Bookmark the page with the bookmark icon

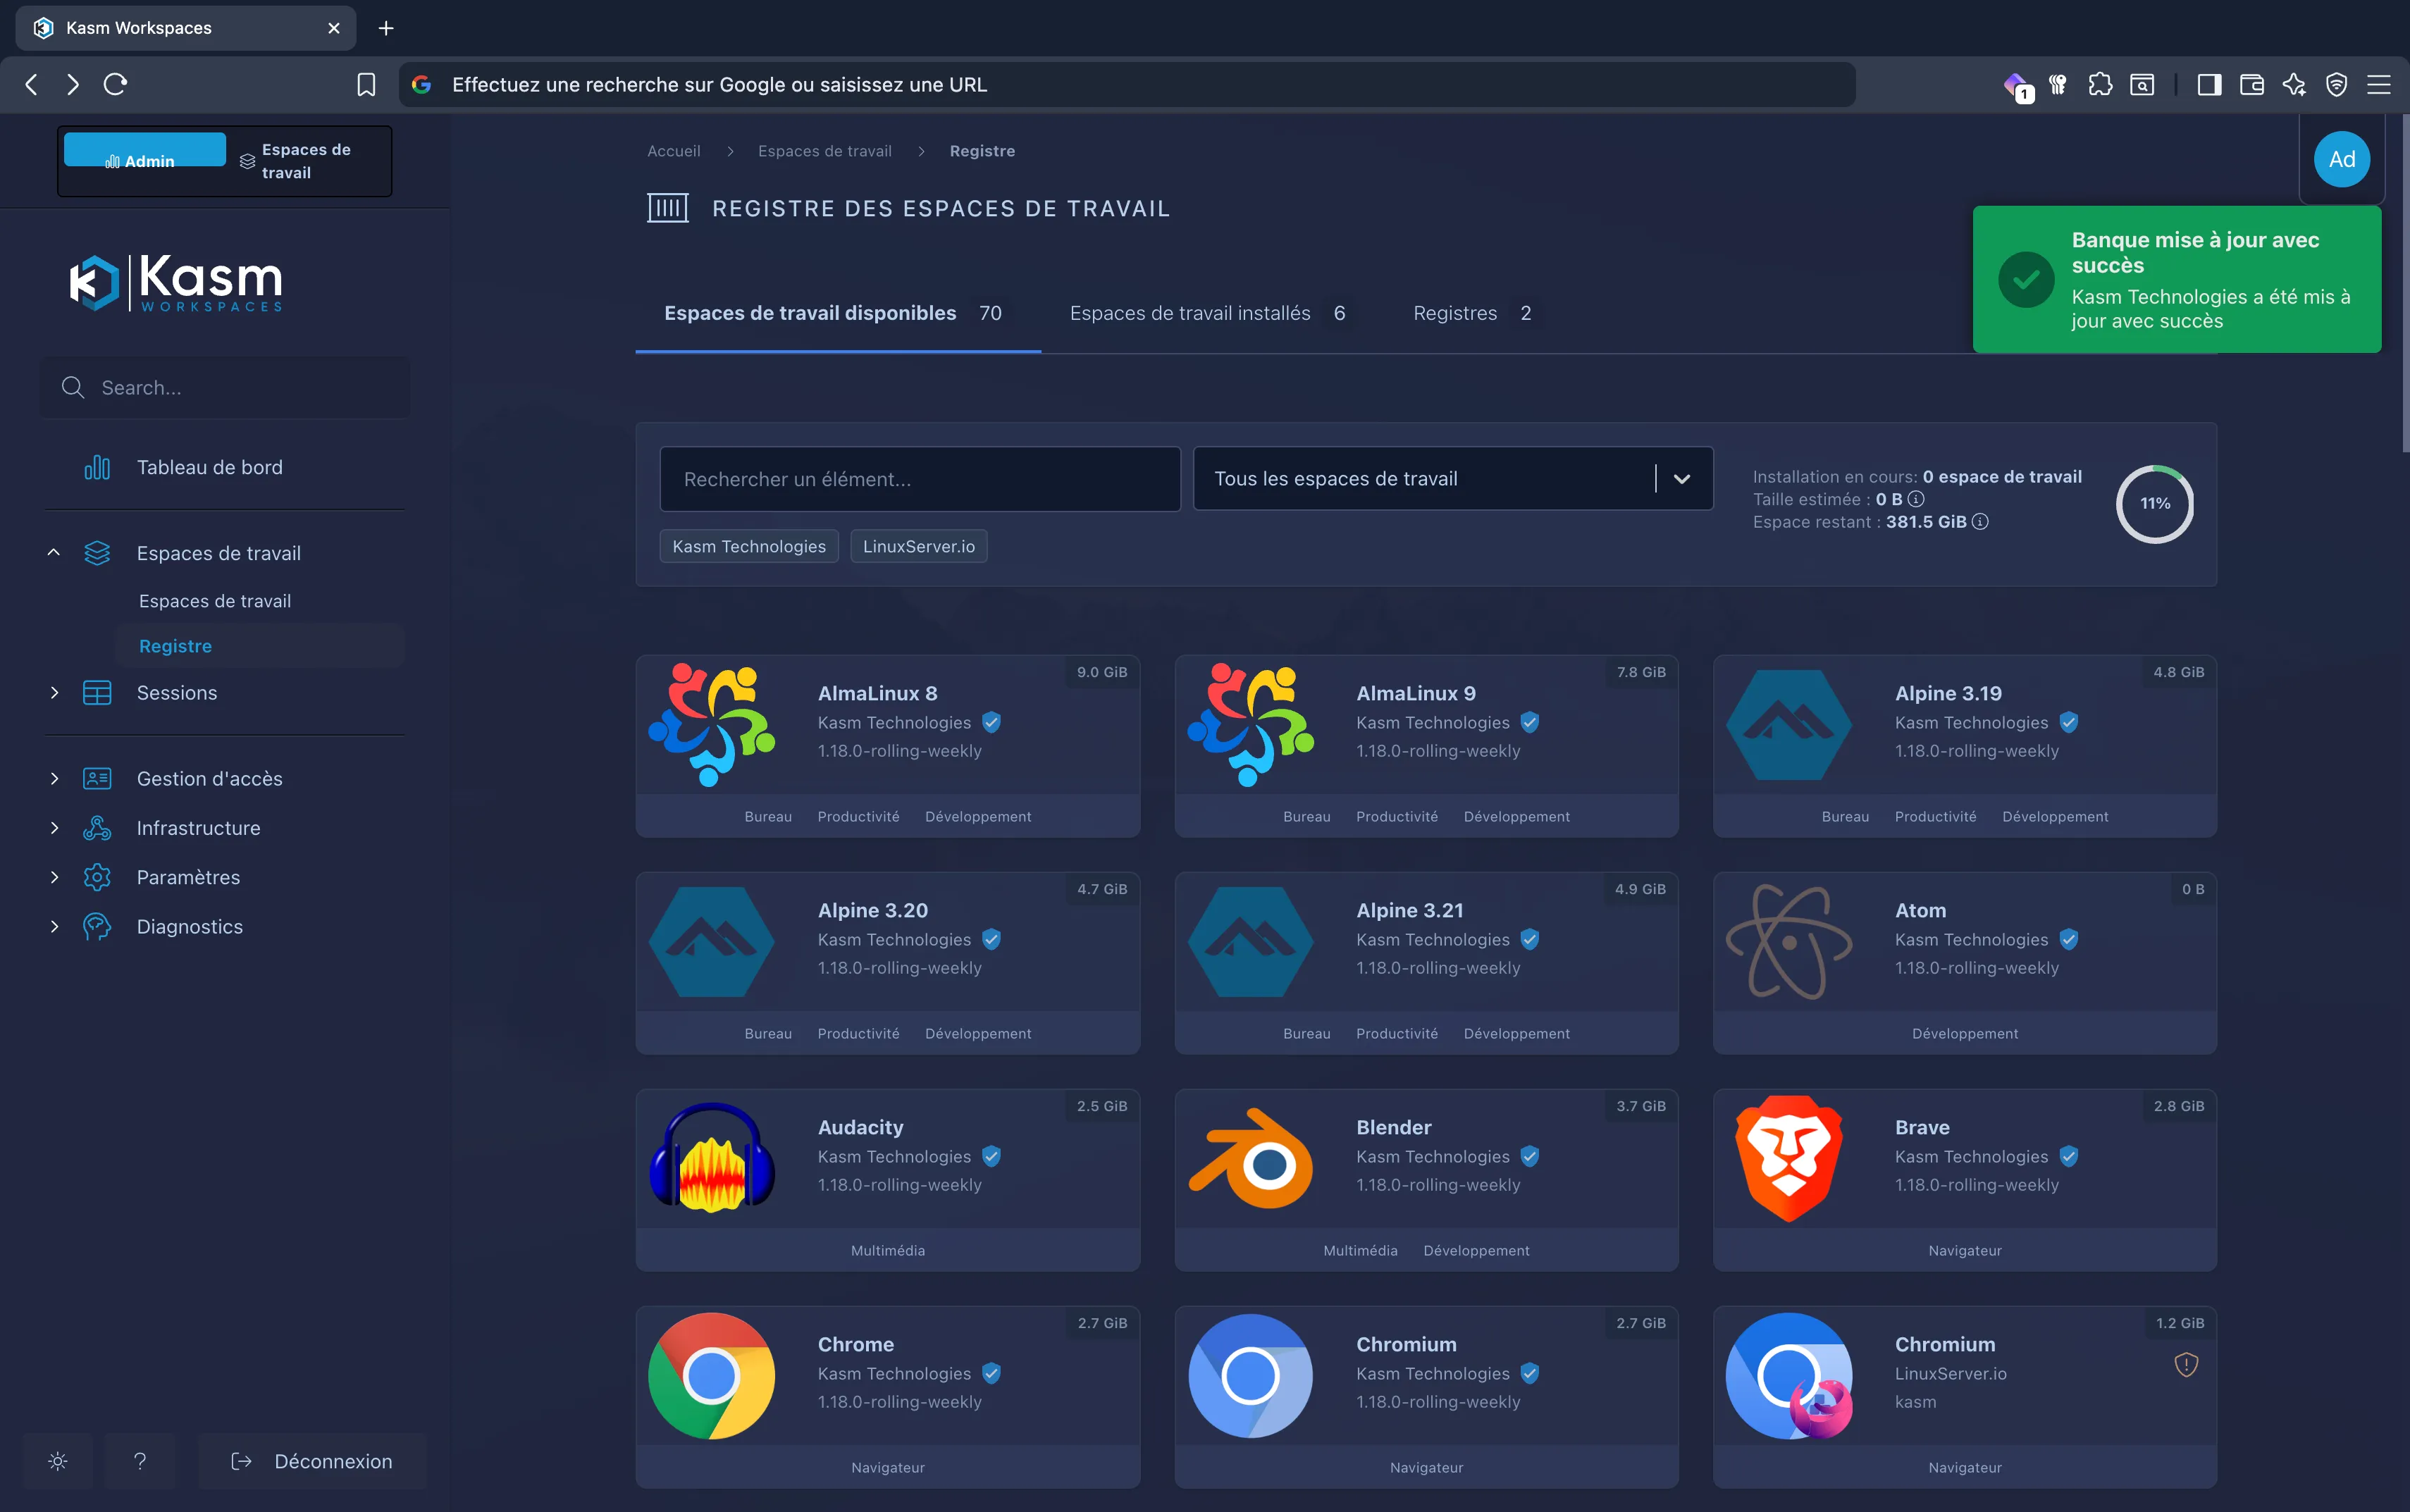tap(366, 85)
